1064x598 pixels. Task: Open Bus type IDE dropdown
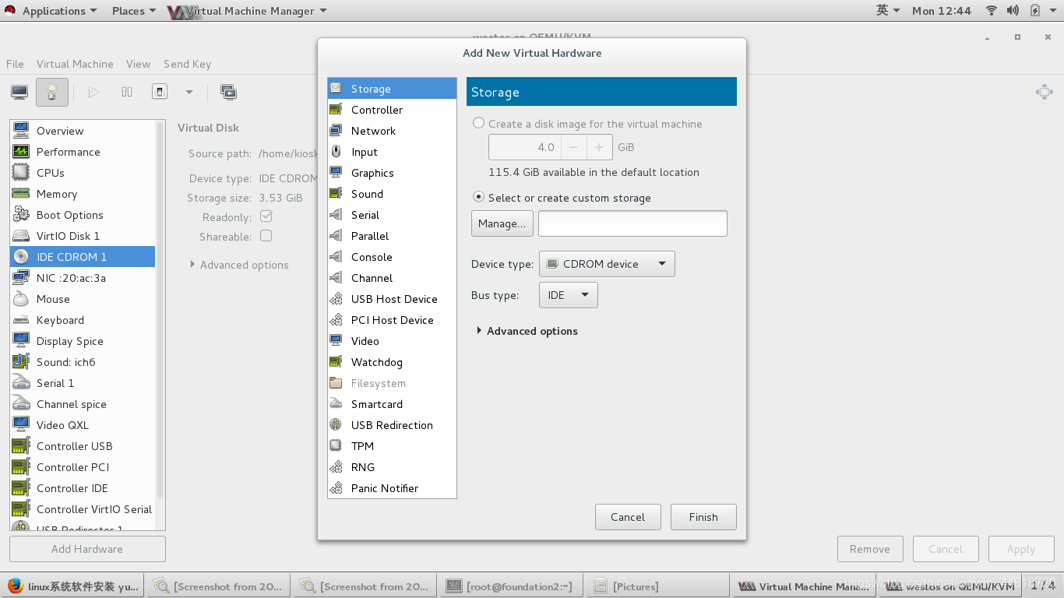pyautogui.click(x=569, y=295)
